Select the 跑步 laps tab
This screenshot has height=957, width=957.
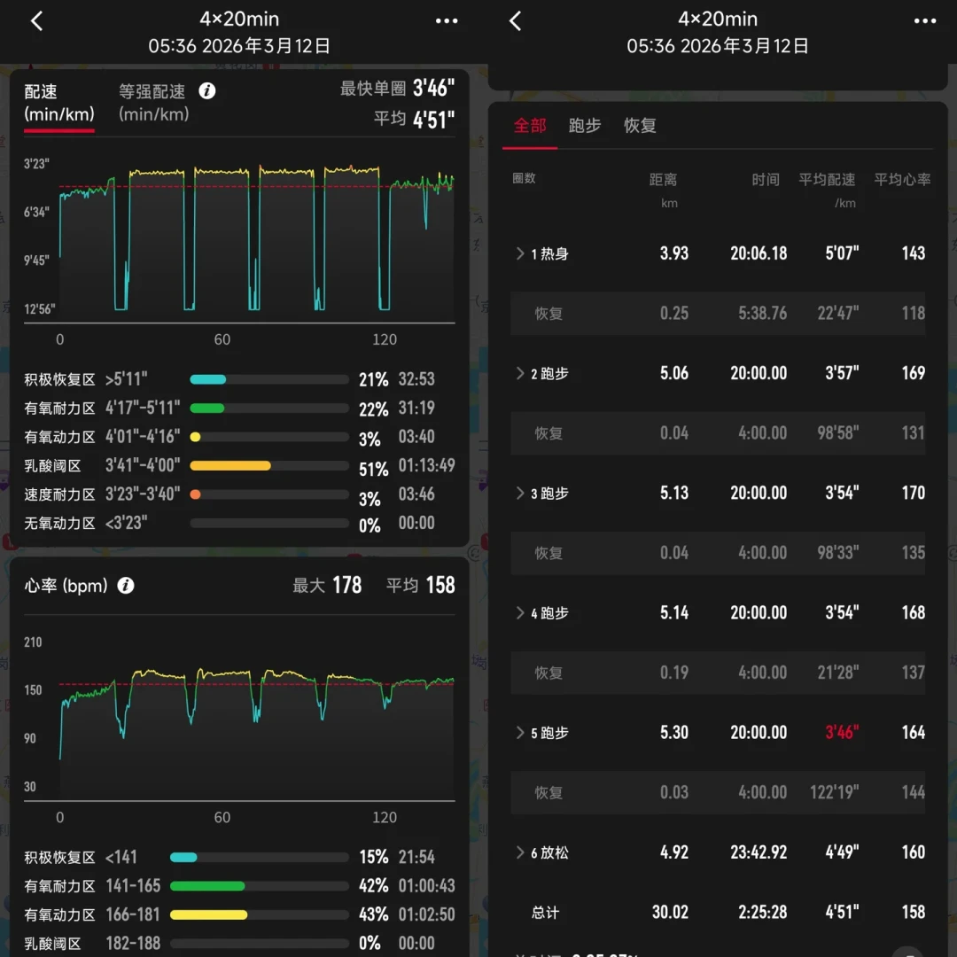point(585,126)
